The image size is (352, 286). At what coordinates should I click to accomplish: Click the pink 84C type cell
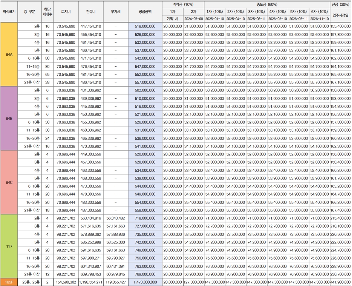point(9,182)
